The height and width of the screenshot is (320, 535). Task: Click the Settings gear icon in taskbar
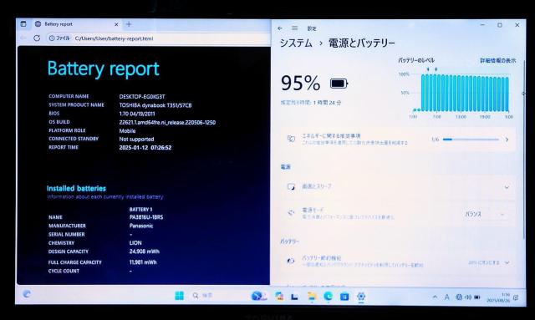click(361, 296)
